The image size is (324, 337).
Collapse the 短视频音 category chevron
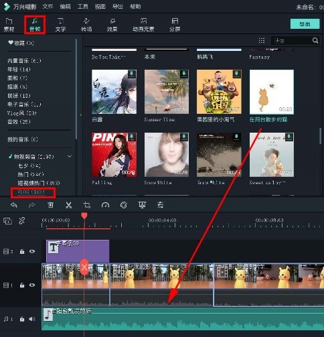click(70, 156)
